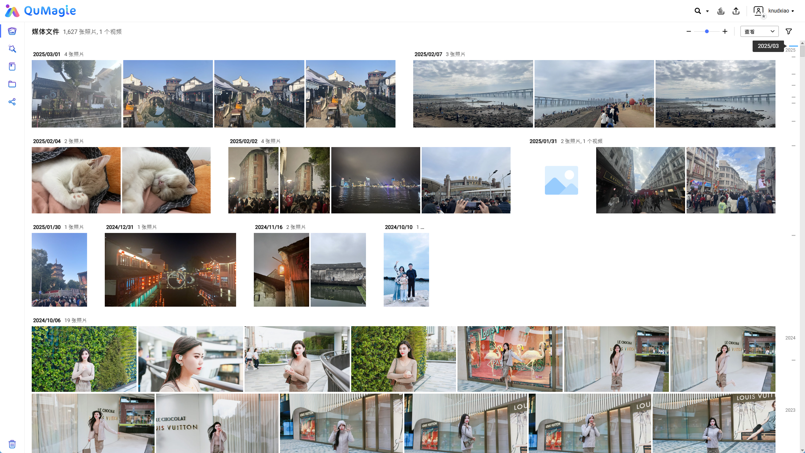The image size is (805, 453).
Task: Expand the search options arrow
Action: click(x=707, y=11)
